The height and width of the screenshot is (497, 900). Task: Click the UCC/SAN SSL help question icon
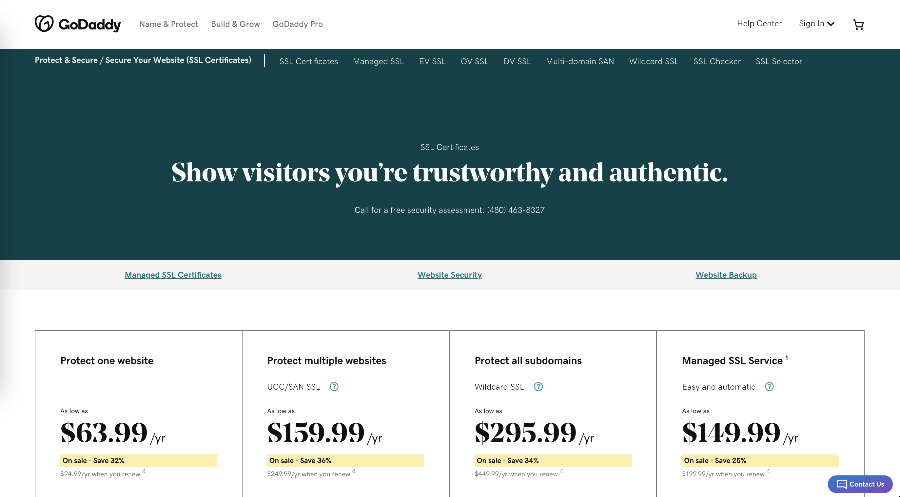click(x=334, y=387)
